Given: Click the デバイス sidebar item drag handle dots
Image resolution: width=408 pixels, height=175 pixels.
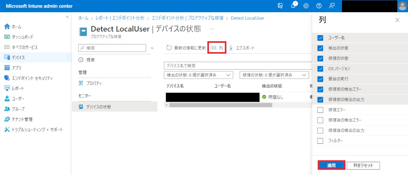Looking at the screenshot, I should (68, 58).
